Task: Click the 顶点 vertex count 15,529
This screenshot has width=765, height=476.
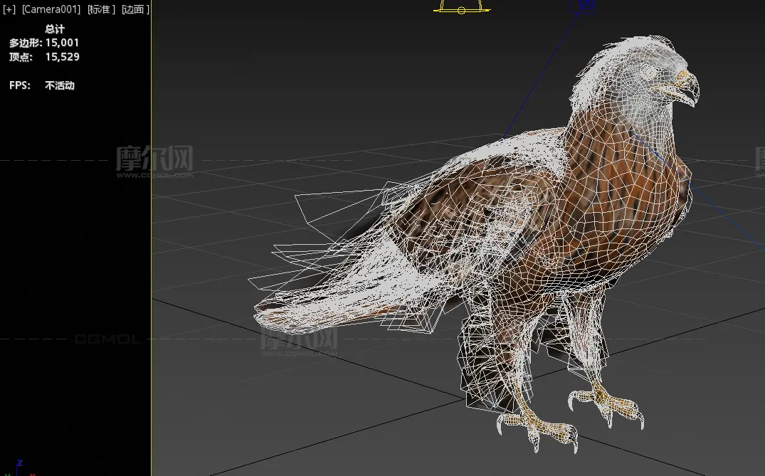Action: pos(62,57)
